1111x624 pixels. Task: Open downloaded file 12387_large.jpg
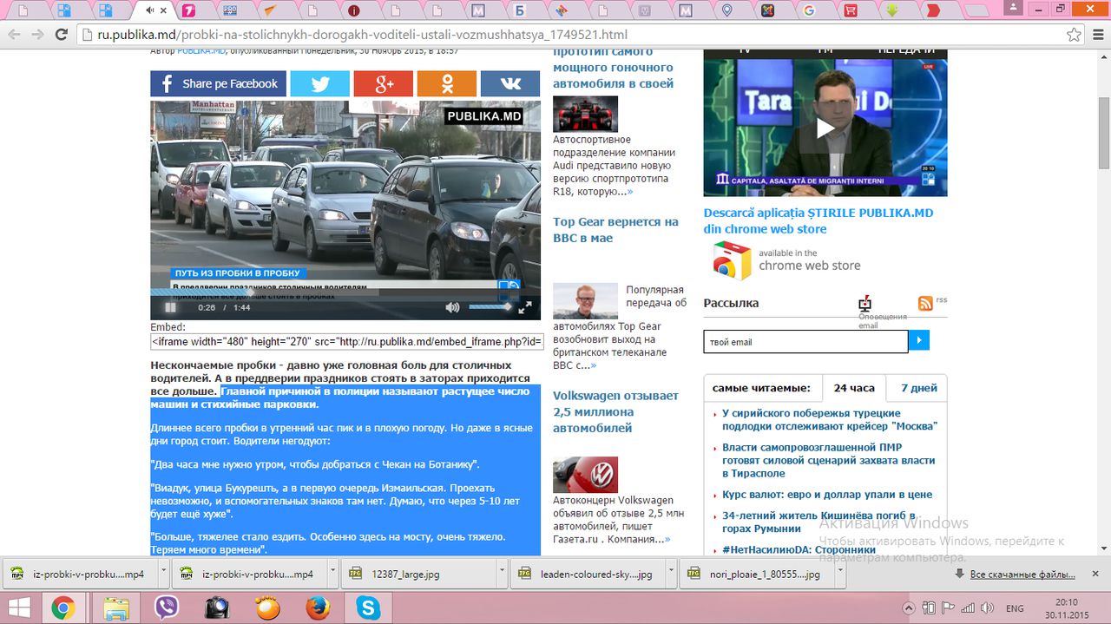[418, 574]
